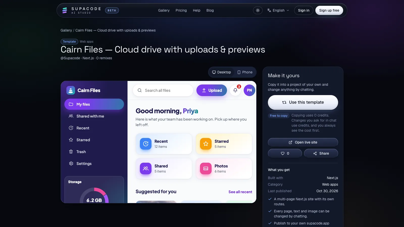Switch preview to Desktop view
Image resolution: width=404 pixels, height=227 pixels.
coord(221,72)
